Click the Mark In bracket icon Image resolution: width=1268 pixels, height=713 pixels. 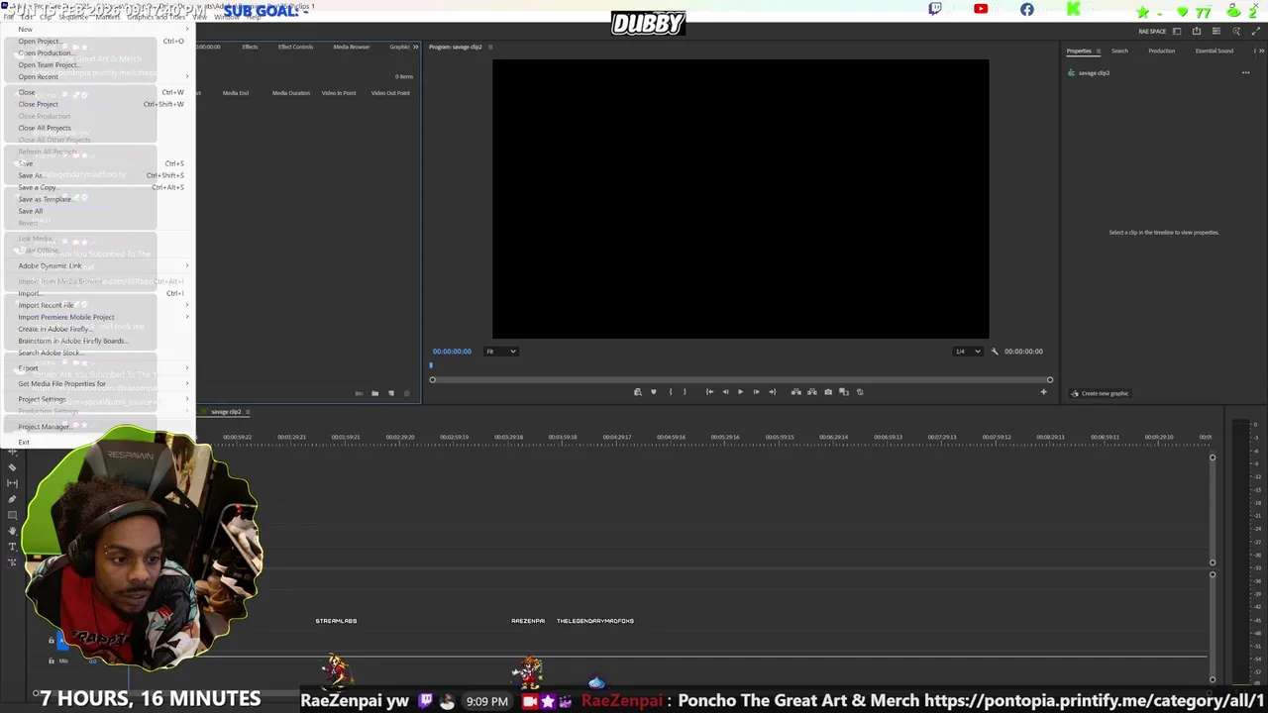point(671,392)
